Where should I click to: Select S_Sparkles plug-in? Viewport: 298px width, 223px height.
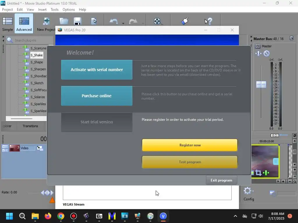click(x=38, y=104)
